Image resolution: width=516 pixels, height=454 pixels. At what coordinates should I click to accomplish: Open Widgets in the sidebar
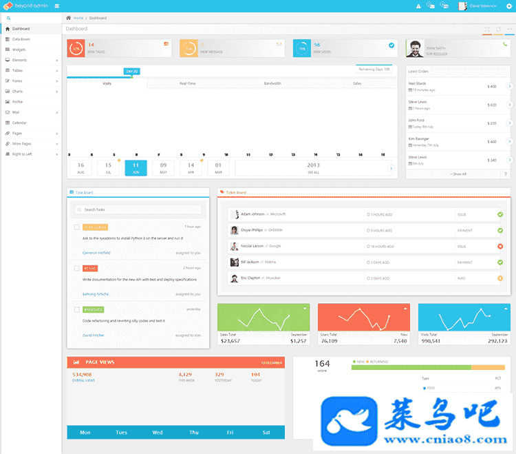(x=31, y=50)
